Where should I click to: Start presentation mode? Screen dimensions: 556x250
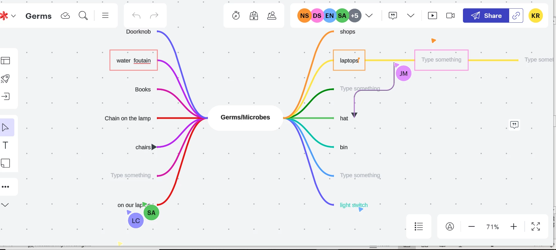tap(433, 16)
